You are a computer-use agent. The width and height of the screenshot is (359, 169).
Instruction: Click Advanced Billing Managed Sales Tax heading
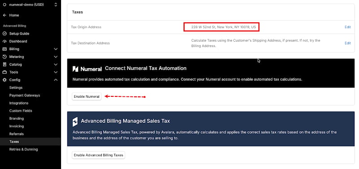click(126, 121)
